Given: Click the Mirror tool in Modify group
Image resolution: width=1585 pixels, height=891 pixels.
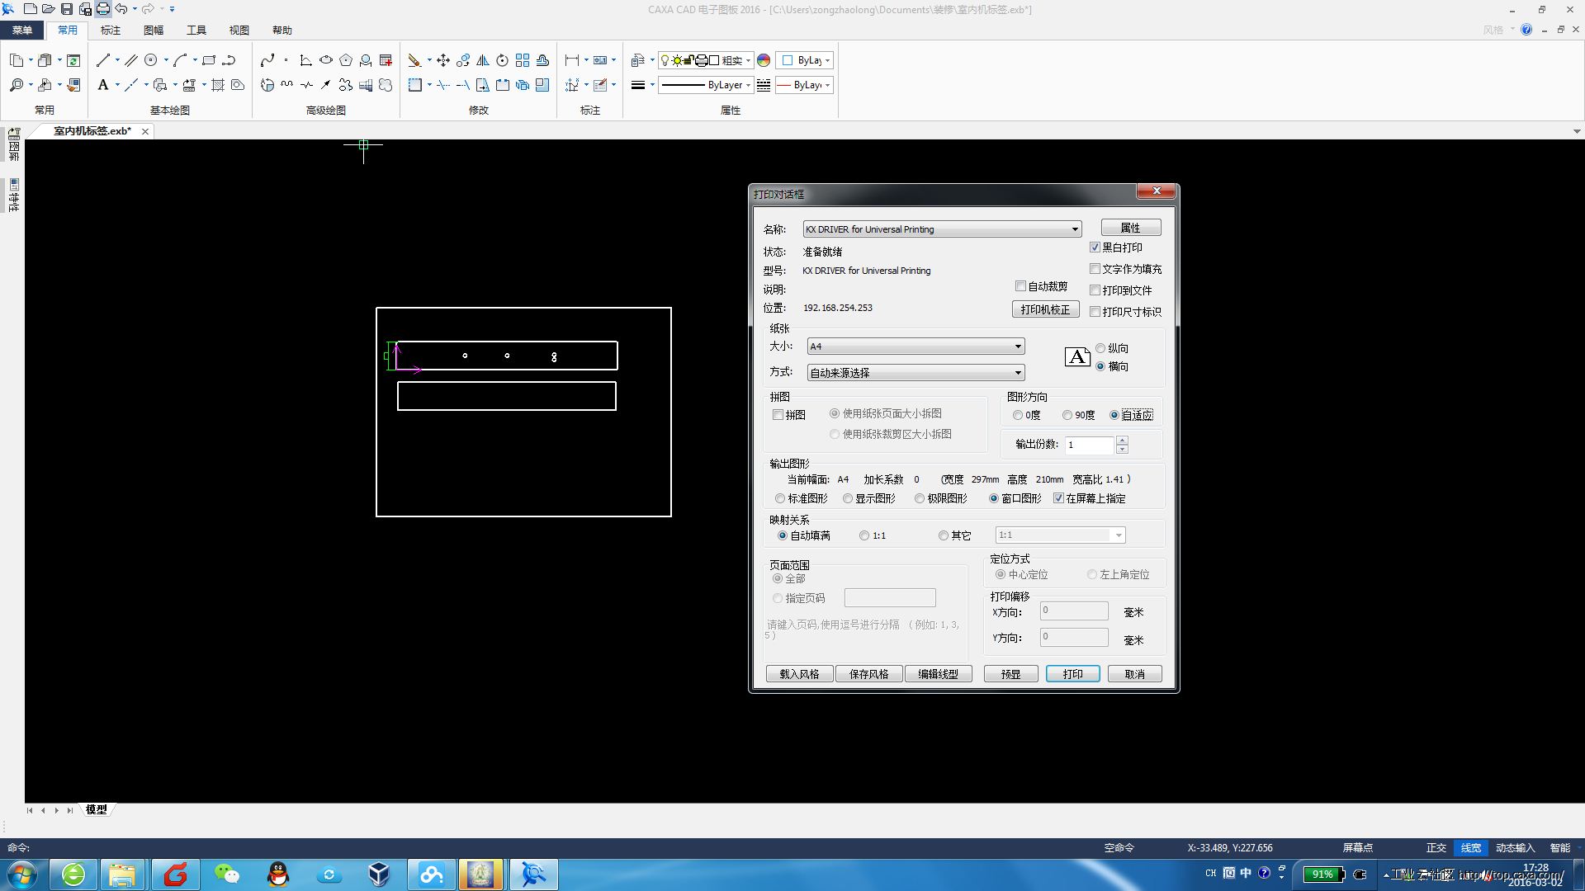Looking at the screenshot, I should click(x=483, y=60).
